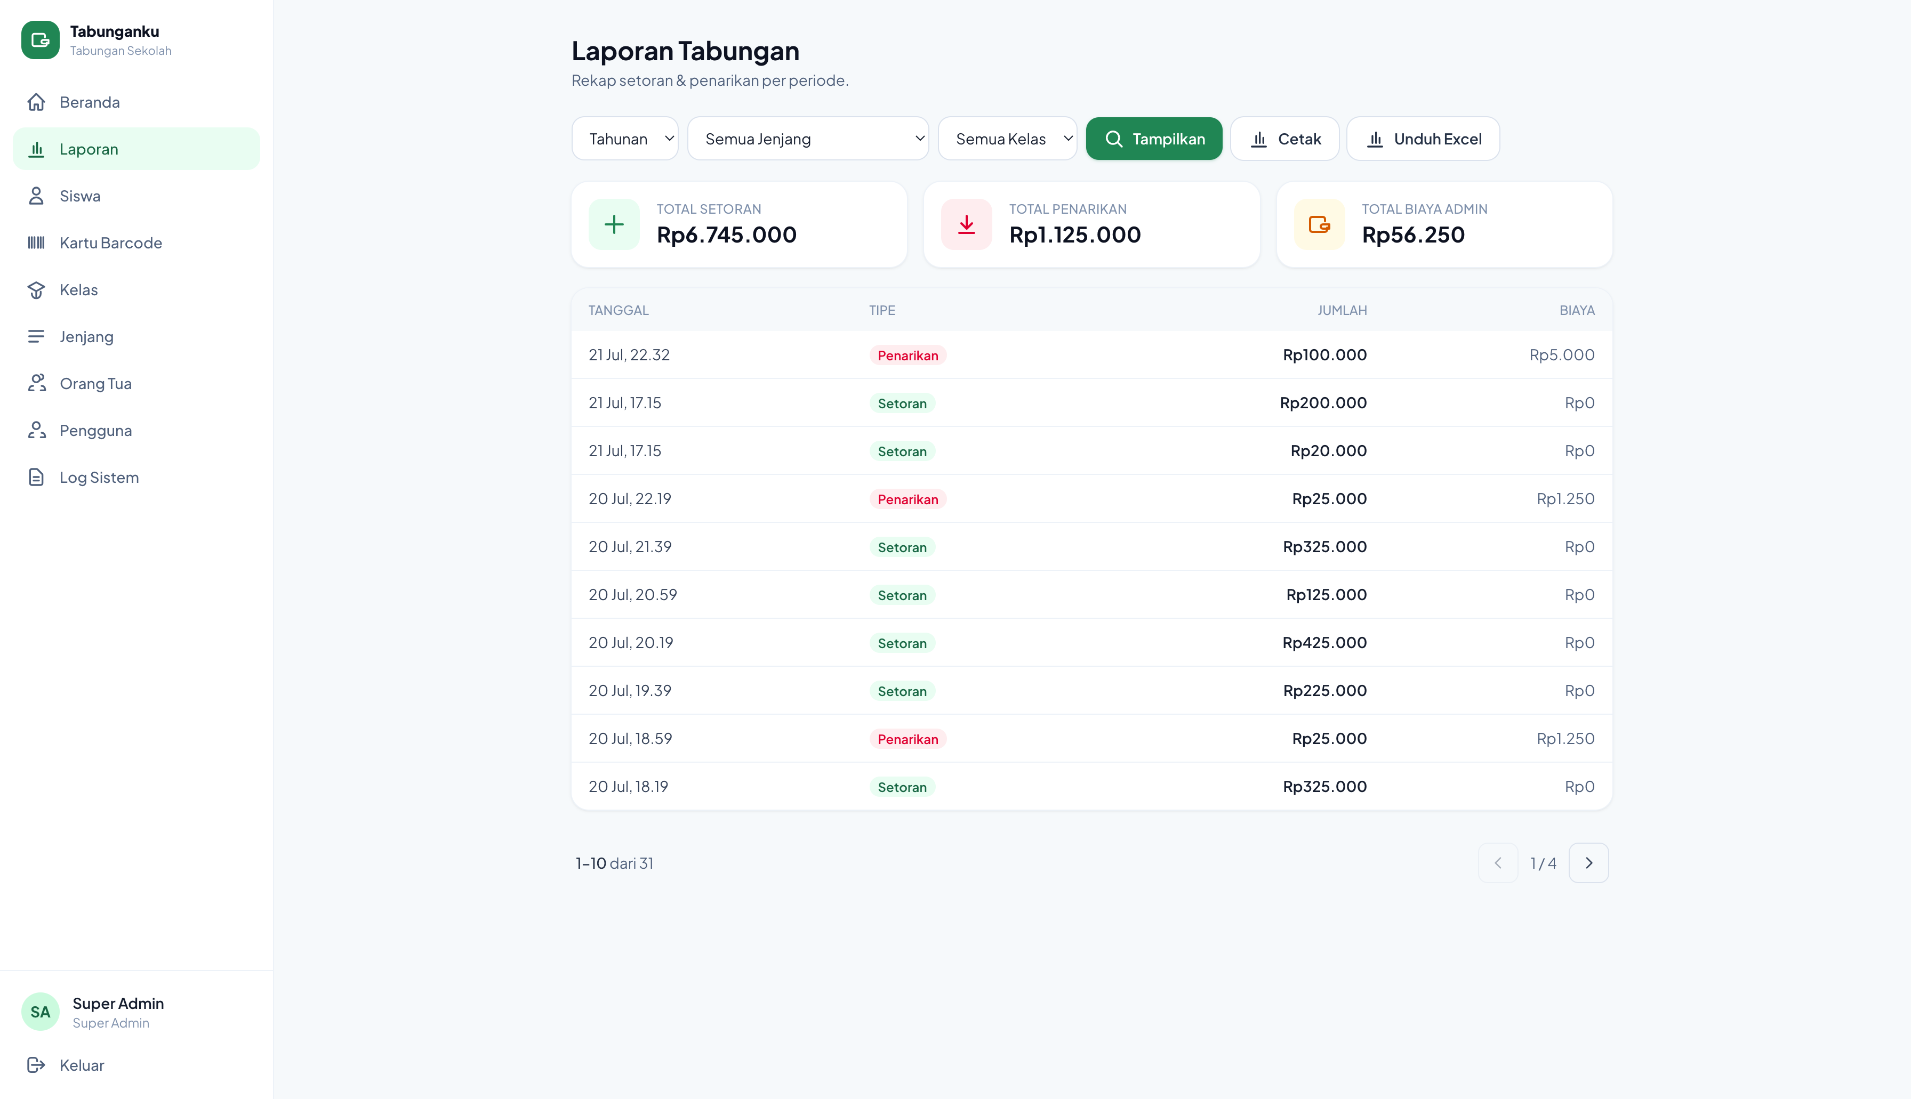Click the Tampilkan search button

(x=1154, y=139)
